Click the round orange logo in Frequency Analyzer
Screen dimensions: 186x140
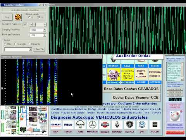(18, 17)
